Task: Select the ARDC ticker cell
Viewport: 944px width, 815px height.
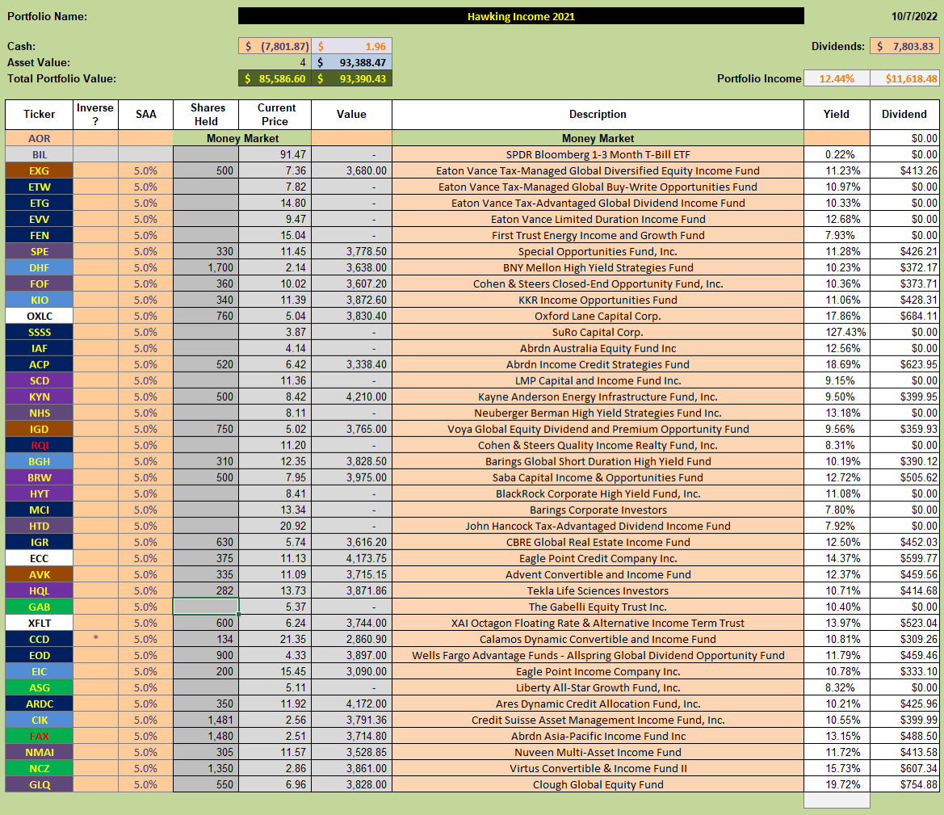Action: (39, 704)
